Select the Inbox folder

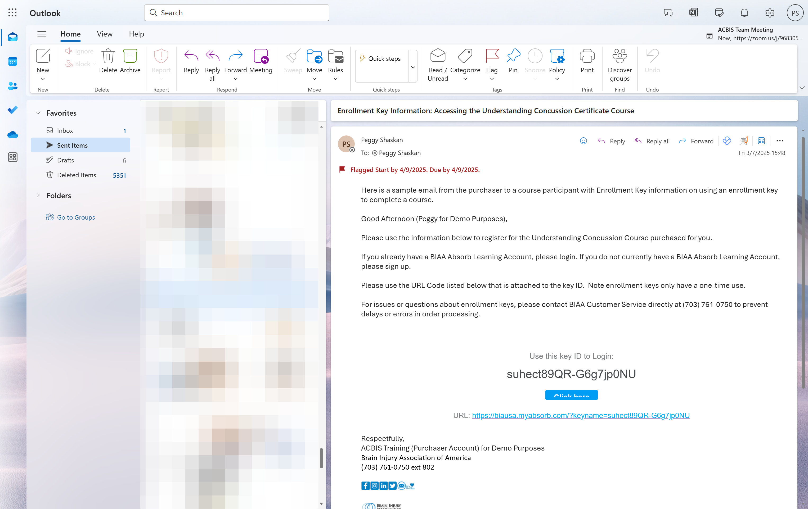[x=80, y=130]
